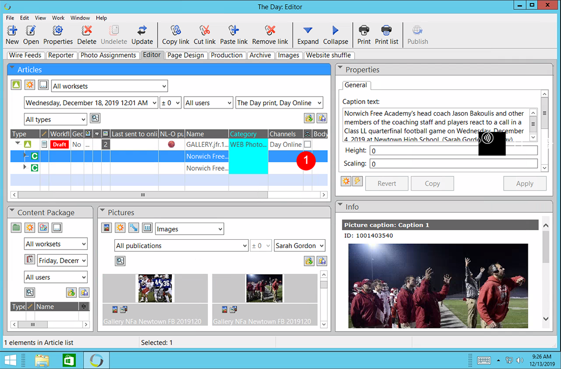Open the touch keyboard from the system tray
Image resolution: width=561 pixels, height=369 pixels.
click(484, 360)
